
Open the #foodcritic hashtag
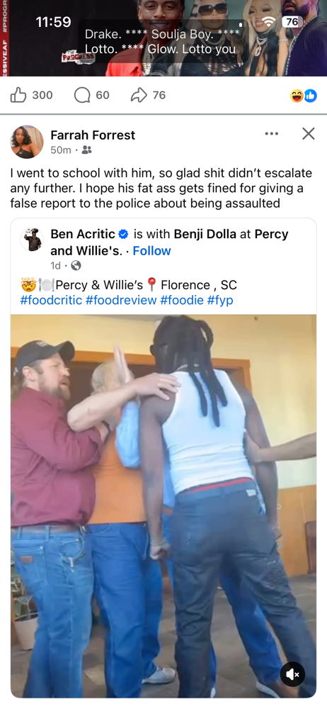pyautogui.click(x=51, y=300)
